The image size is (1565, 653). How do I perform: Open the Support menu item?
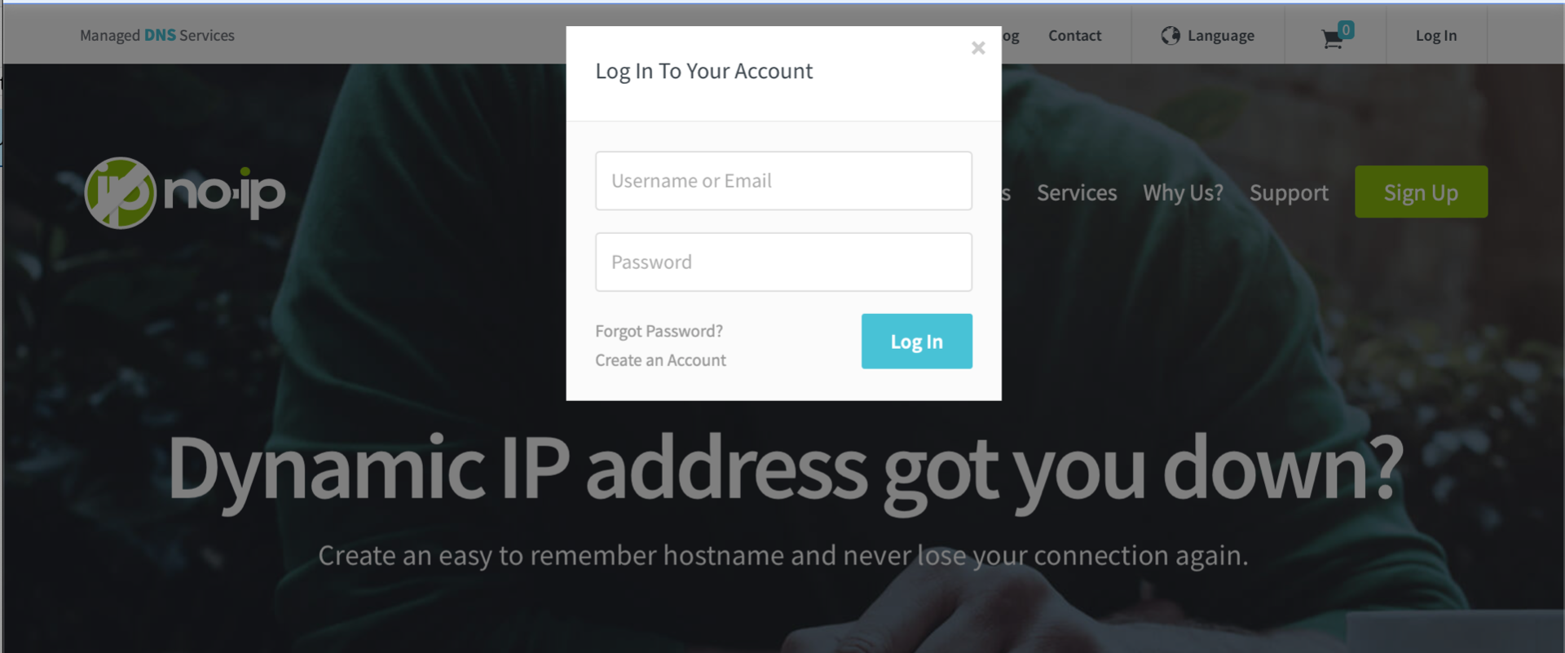[x=1289, y=193]
